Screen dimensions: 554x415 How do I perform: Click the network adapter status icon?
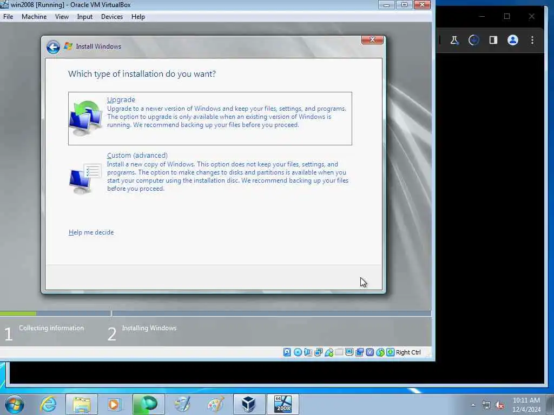[318, 352]
